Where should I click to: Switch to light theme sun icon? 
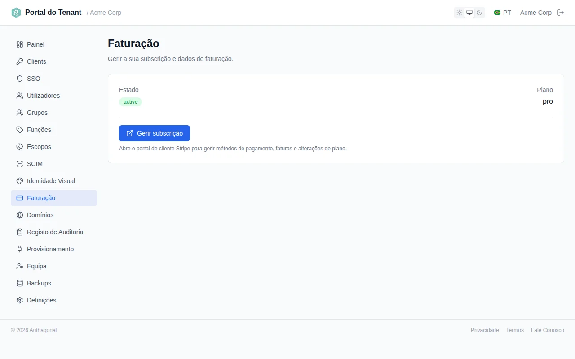pyautogui.click(x=460, y=13)
